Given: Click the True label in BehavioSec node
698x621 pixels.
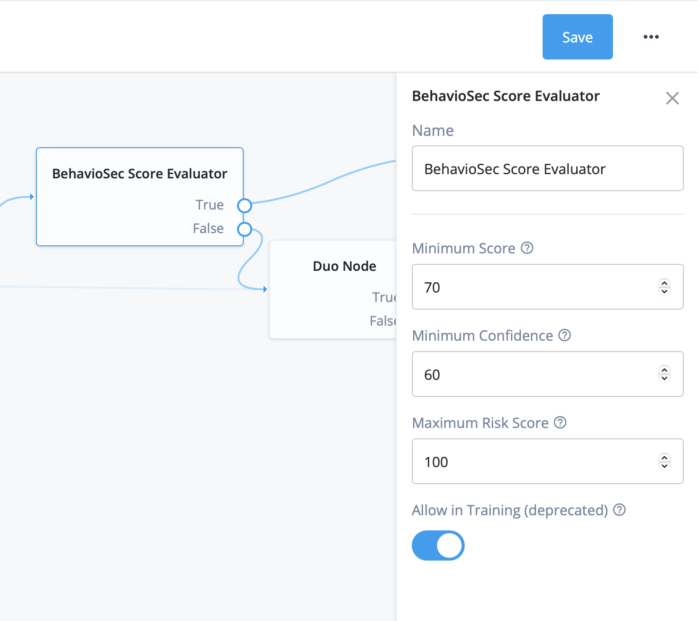Looking at the screenshot, I should 210,205.
